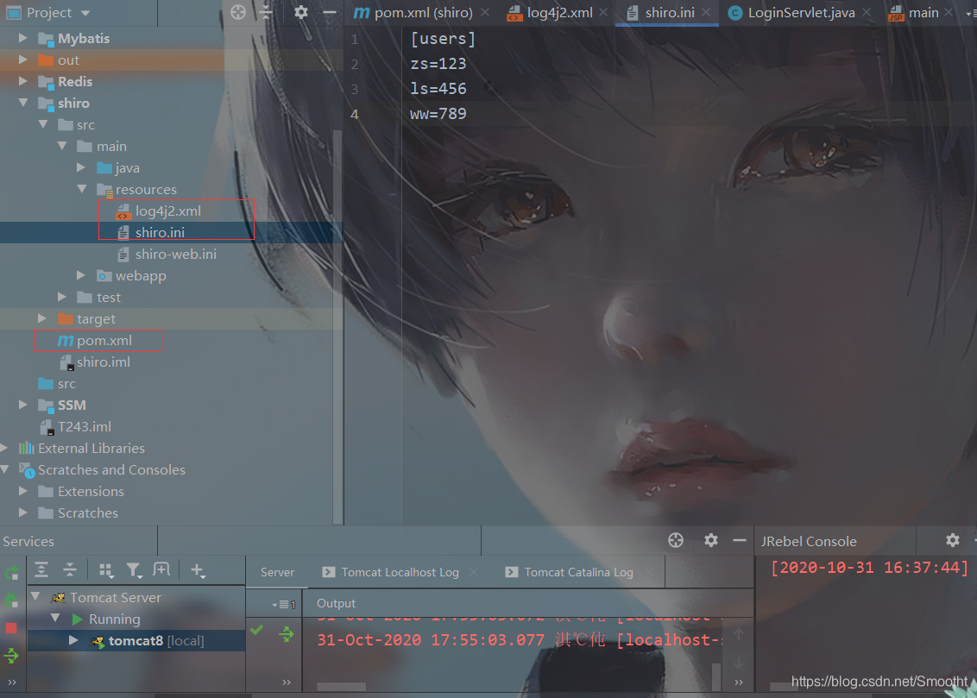The width and height of the screenshot is (977, 698).
Task: Collapse the shiro module folder
Action: pyautogui.click(x=23, y=103)
